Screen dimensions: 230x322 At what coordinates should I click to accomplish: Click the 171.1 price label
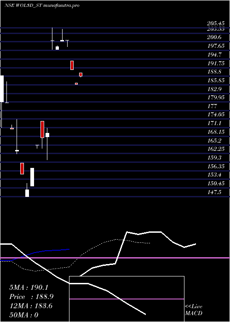tap(214, 123)
